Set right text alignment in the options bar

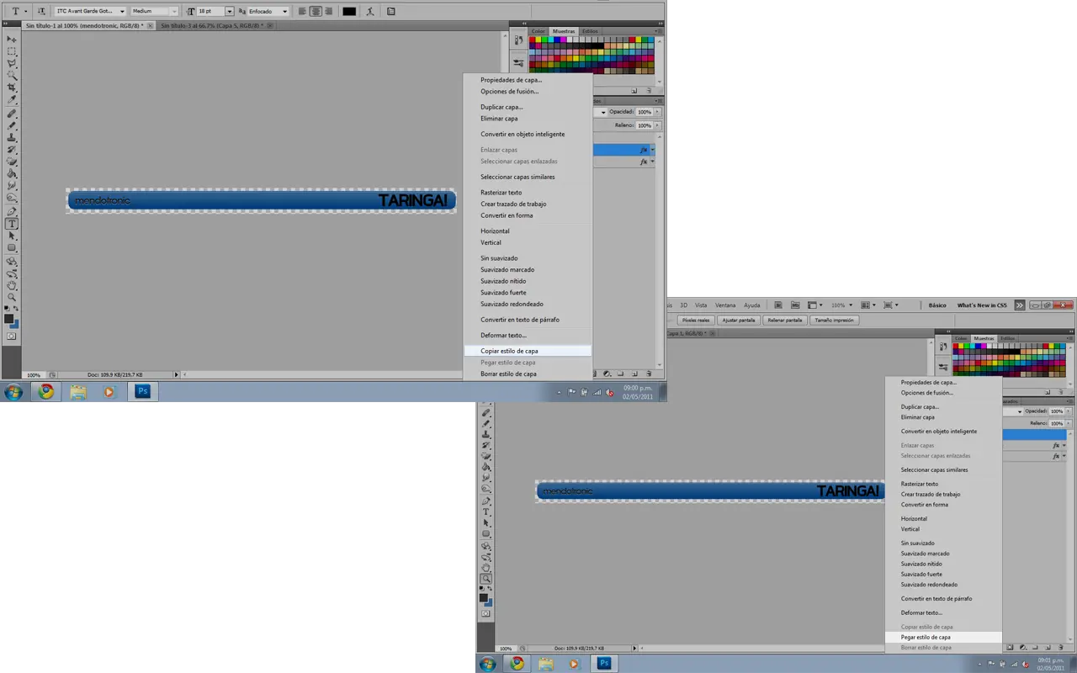tap(329, 12)
